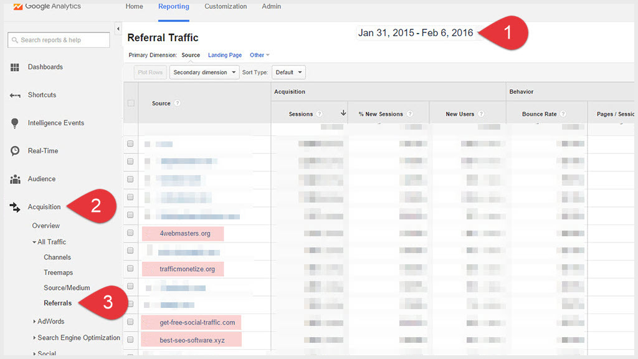Open Dashboards in the sidebar

pos(45,67)
